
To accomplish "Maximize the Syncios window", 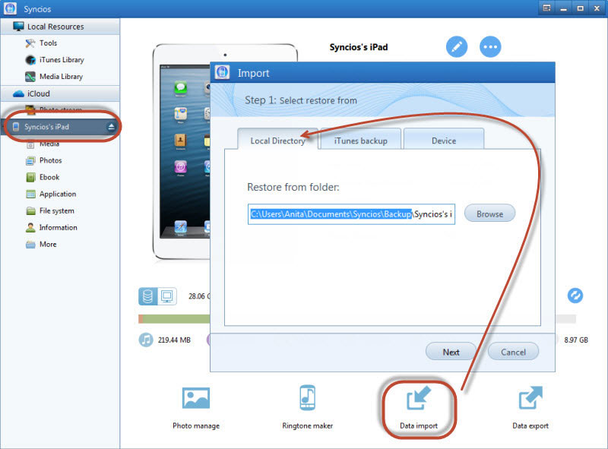I will [x=580, y=8].
